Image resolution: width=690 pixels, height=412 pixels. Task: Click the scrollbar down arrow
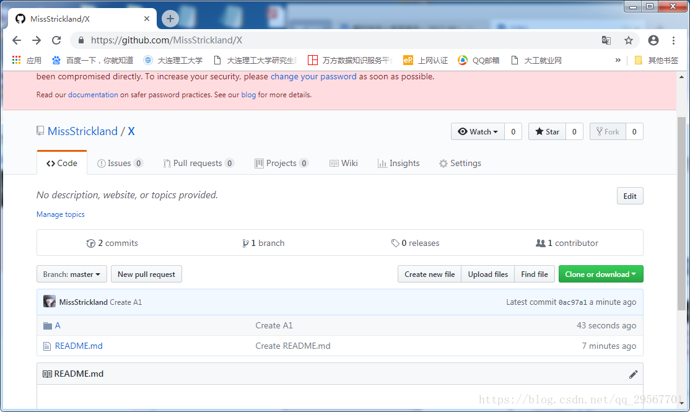pyautogui.click(x=681, y=403)
